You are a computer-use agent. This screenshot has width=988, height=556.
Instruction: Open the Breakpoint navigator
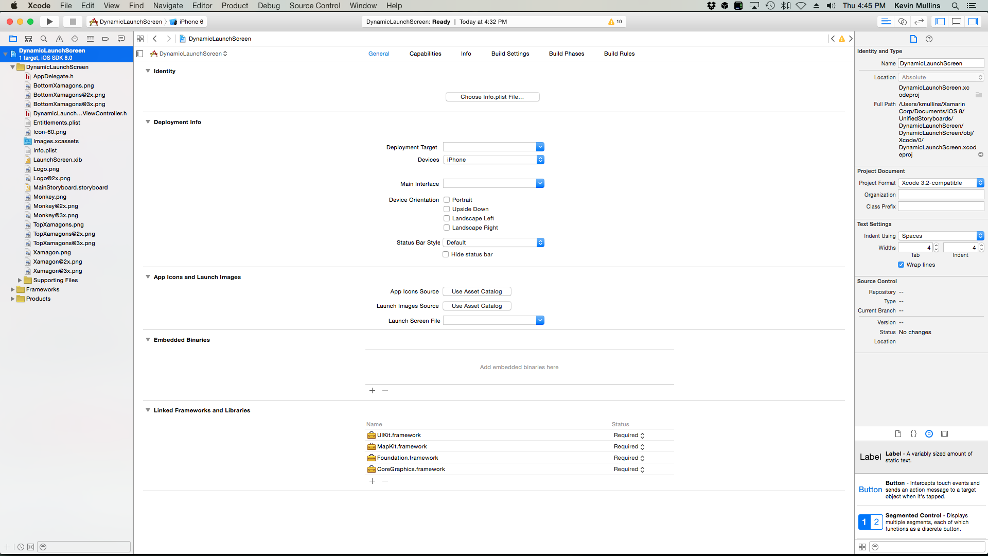pos(105,39)
